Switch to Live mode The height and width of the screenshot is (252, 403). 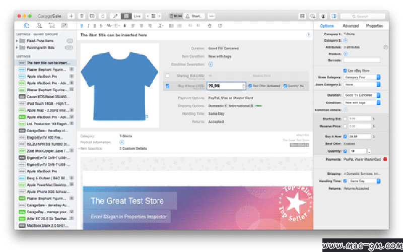(137, 16)
